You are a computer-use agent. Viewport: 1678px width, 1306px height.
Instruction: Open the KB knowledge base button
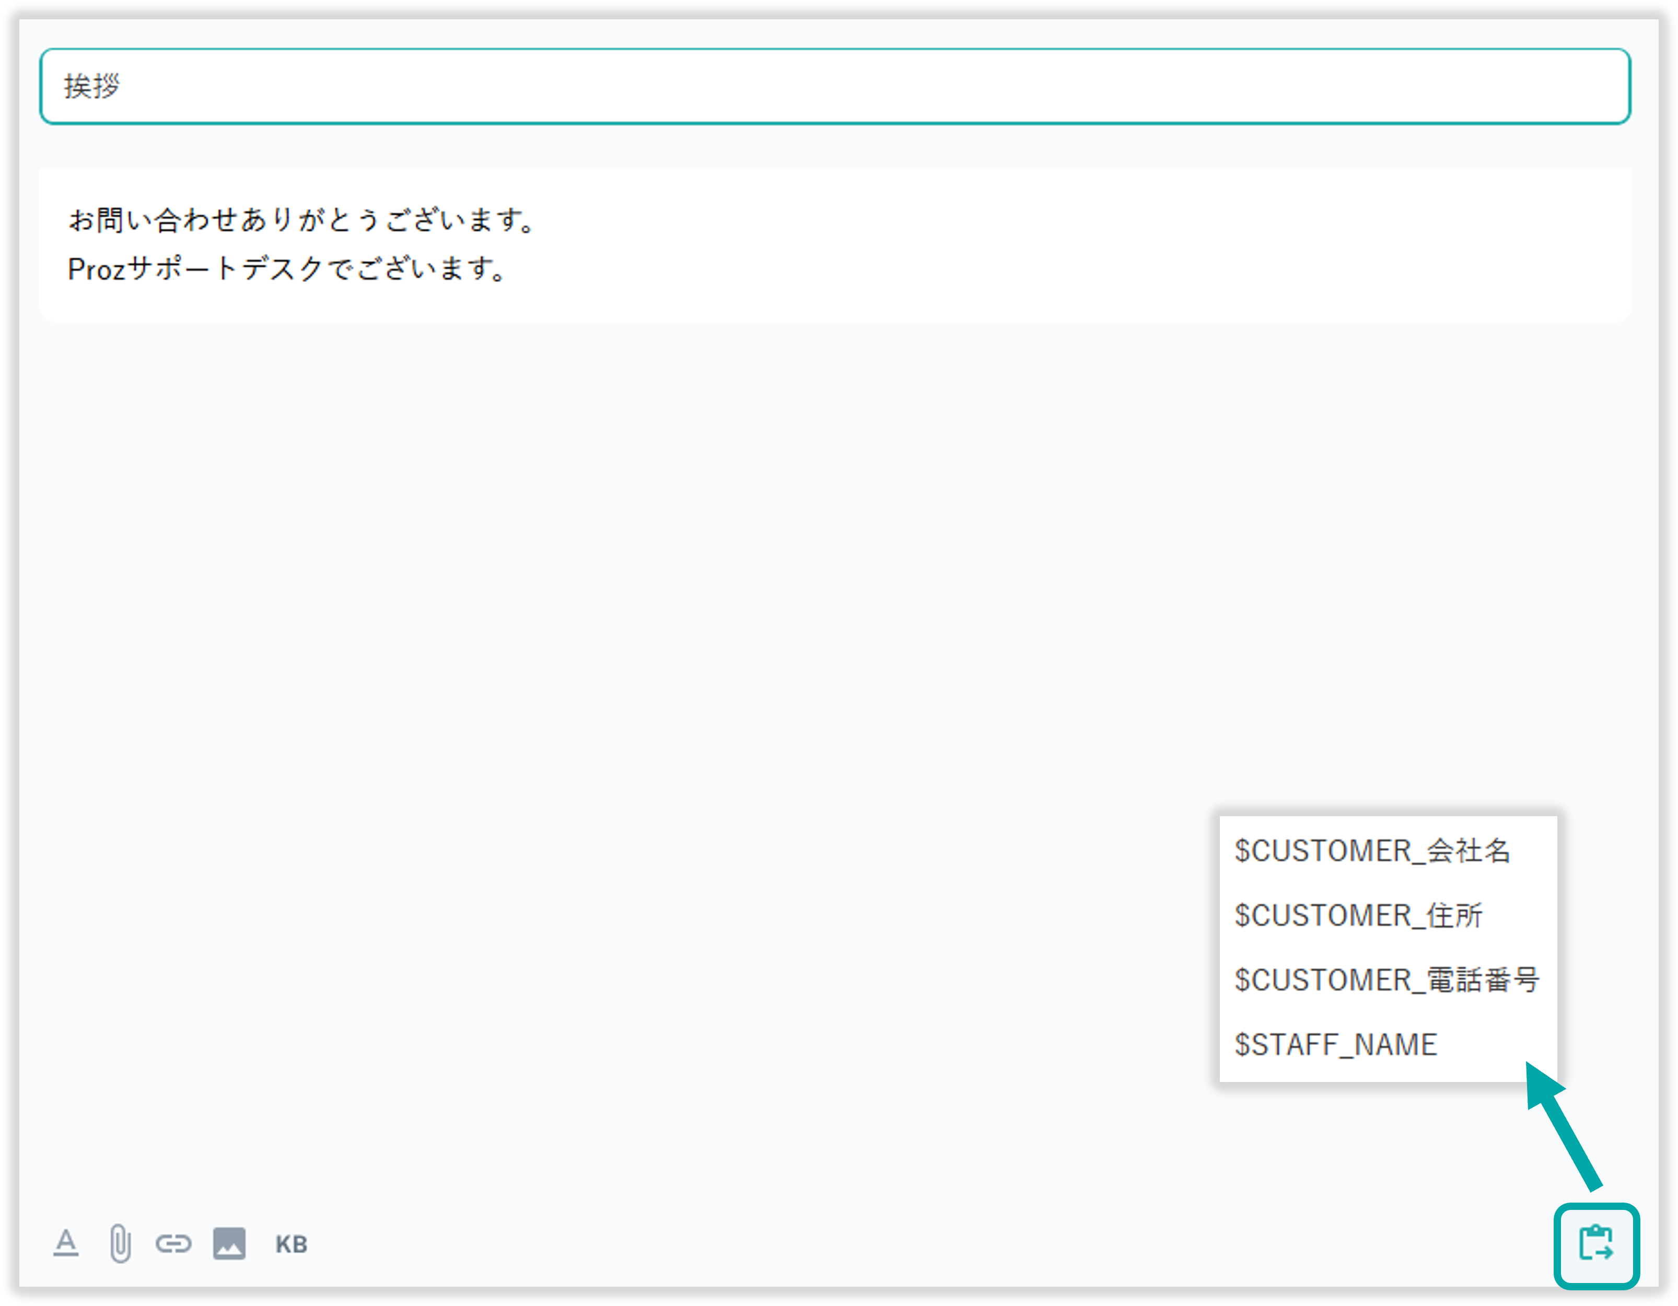(291, 1244)
